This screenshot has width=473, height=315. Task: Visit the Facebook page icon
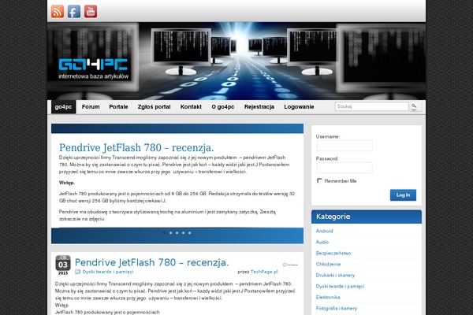click(x=74, y=11)
